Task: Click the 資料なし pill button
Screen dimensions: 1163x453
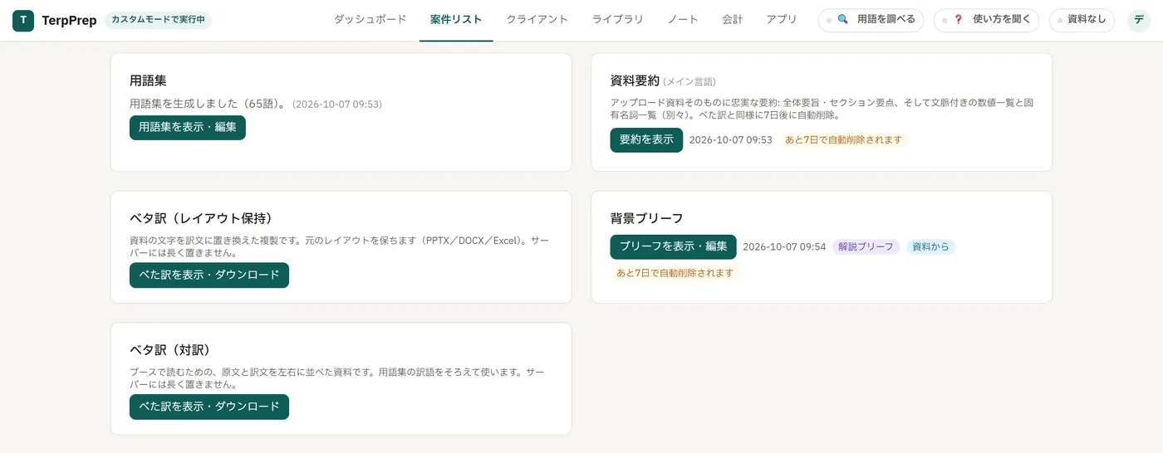Action: pos(1082,20)
